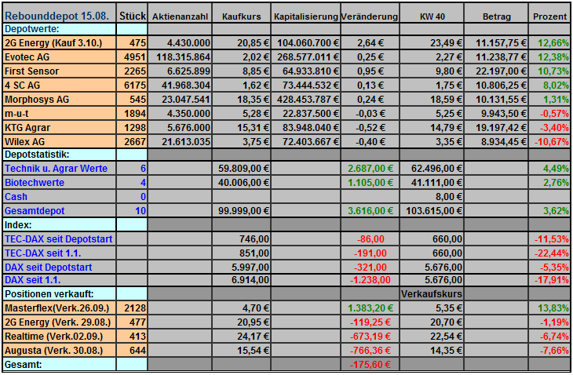Click the Verkaufskurs header cell
The width and height of the screenshot is (573, 375).
pos(432,293)
